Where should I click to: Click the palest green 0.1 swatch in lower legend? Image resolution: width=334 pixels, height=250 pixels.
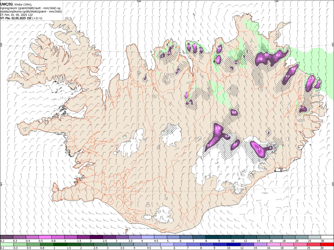tap(7, 244)
